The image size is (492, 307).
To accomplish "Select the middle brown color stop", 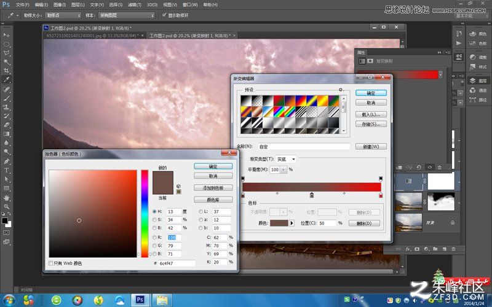I will click(312, 195).
